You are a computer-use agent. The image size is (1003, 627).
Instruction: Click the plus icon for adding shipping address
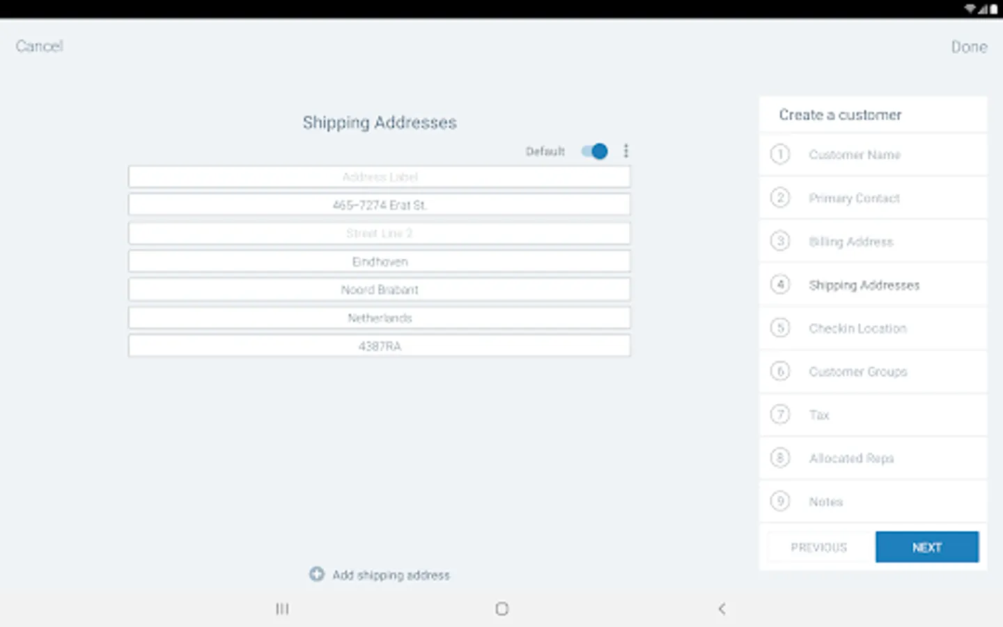click(317, 574)
